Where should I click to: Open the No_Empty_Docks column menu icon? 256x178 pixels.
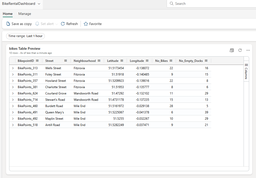coord(206,61)
